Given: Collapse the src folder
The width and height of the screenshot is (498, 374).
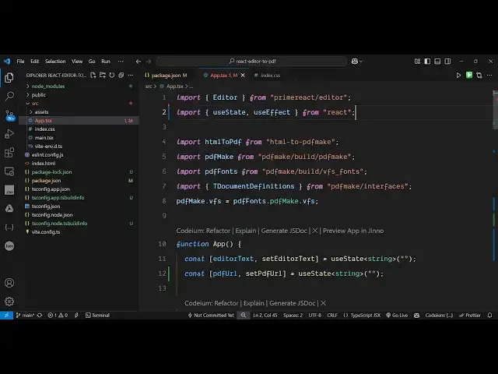Looking at the screenshot, I should (x=28, y=104).
